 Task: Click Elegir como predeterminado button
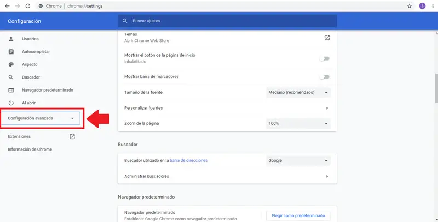coord(298,215)
